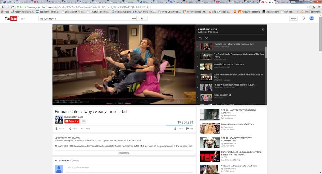Like the video with thumbs up
Screen dimensions: 322x174
[x=175, y=129]
